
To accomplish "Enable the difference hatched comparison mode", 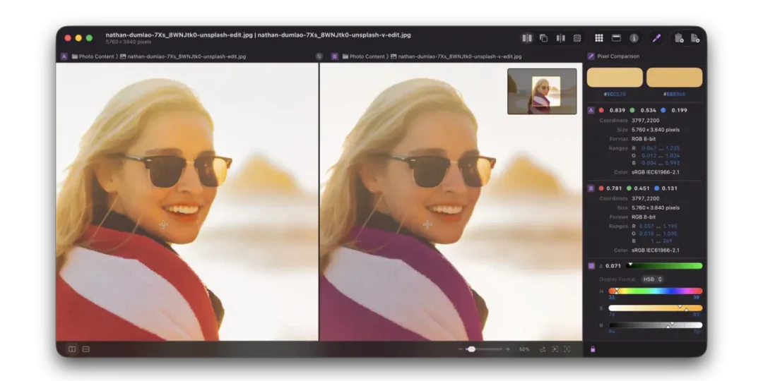I will pyautogui.click(x=577, y=38).
